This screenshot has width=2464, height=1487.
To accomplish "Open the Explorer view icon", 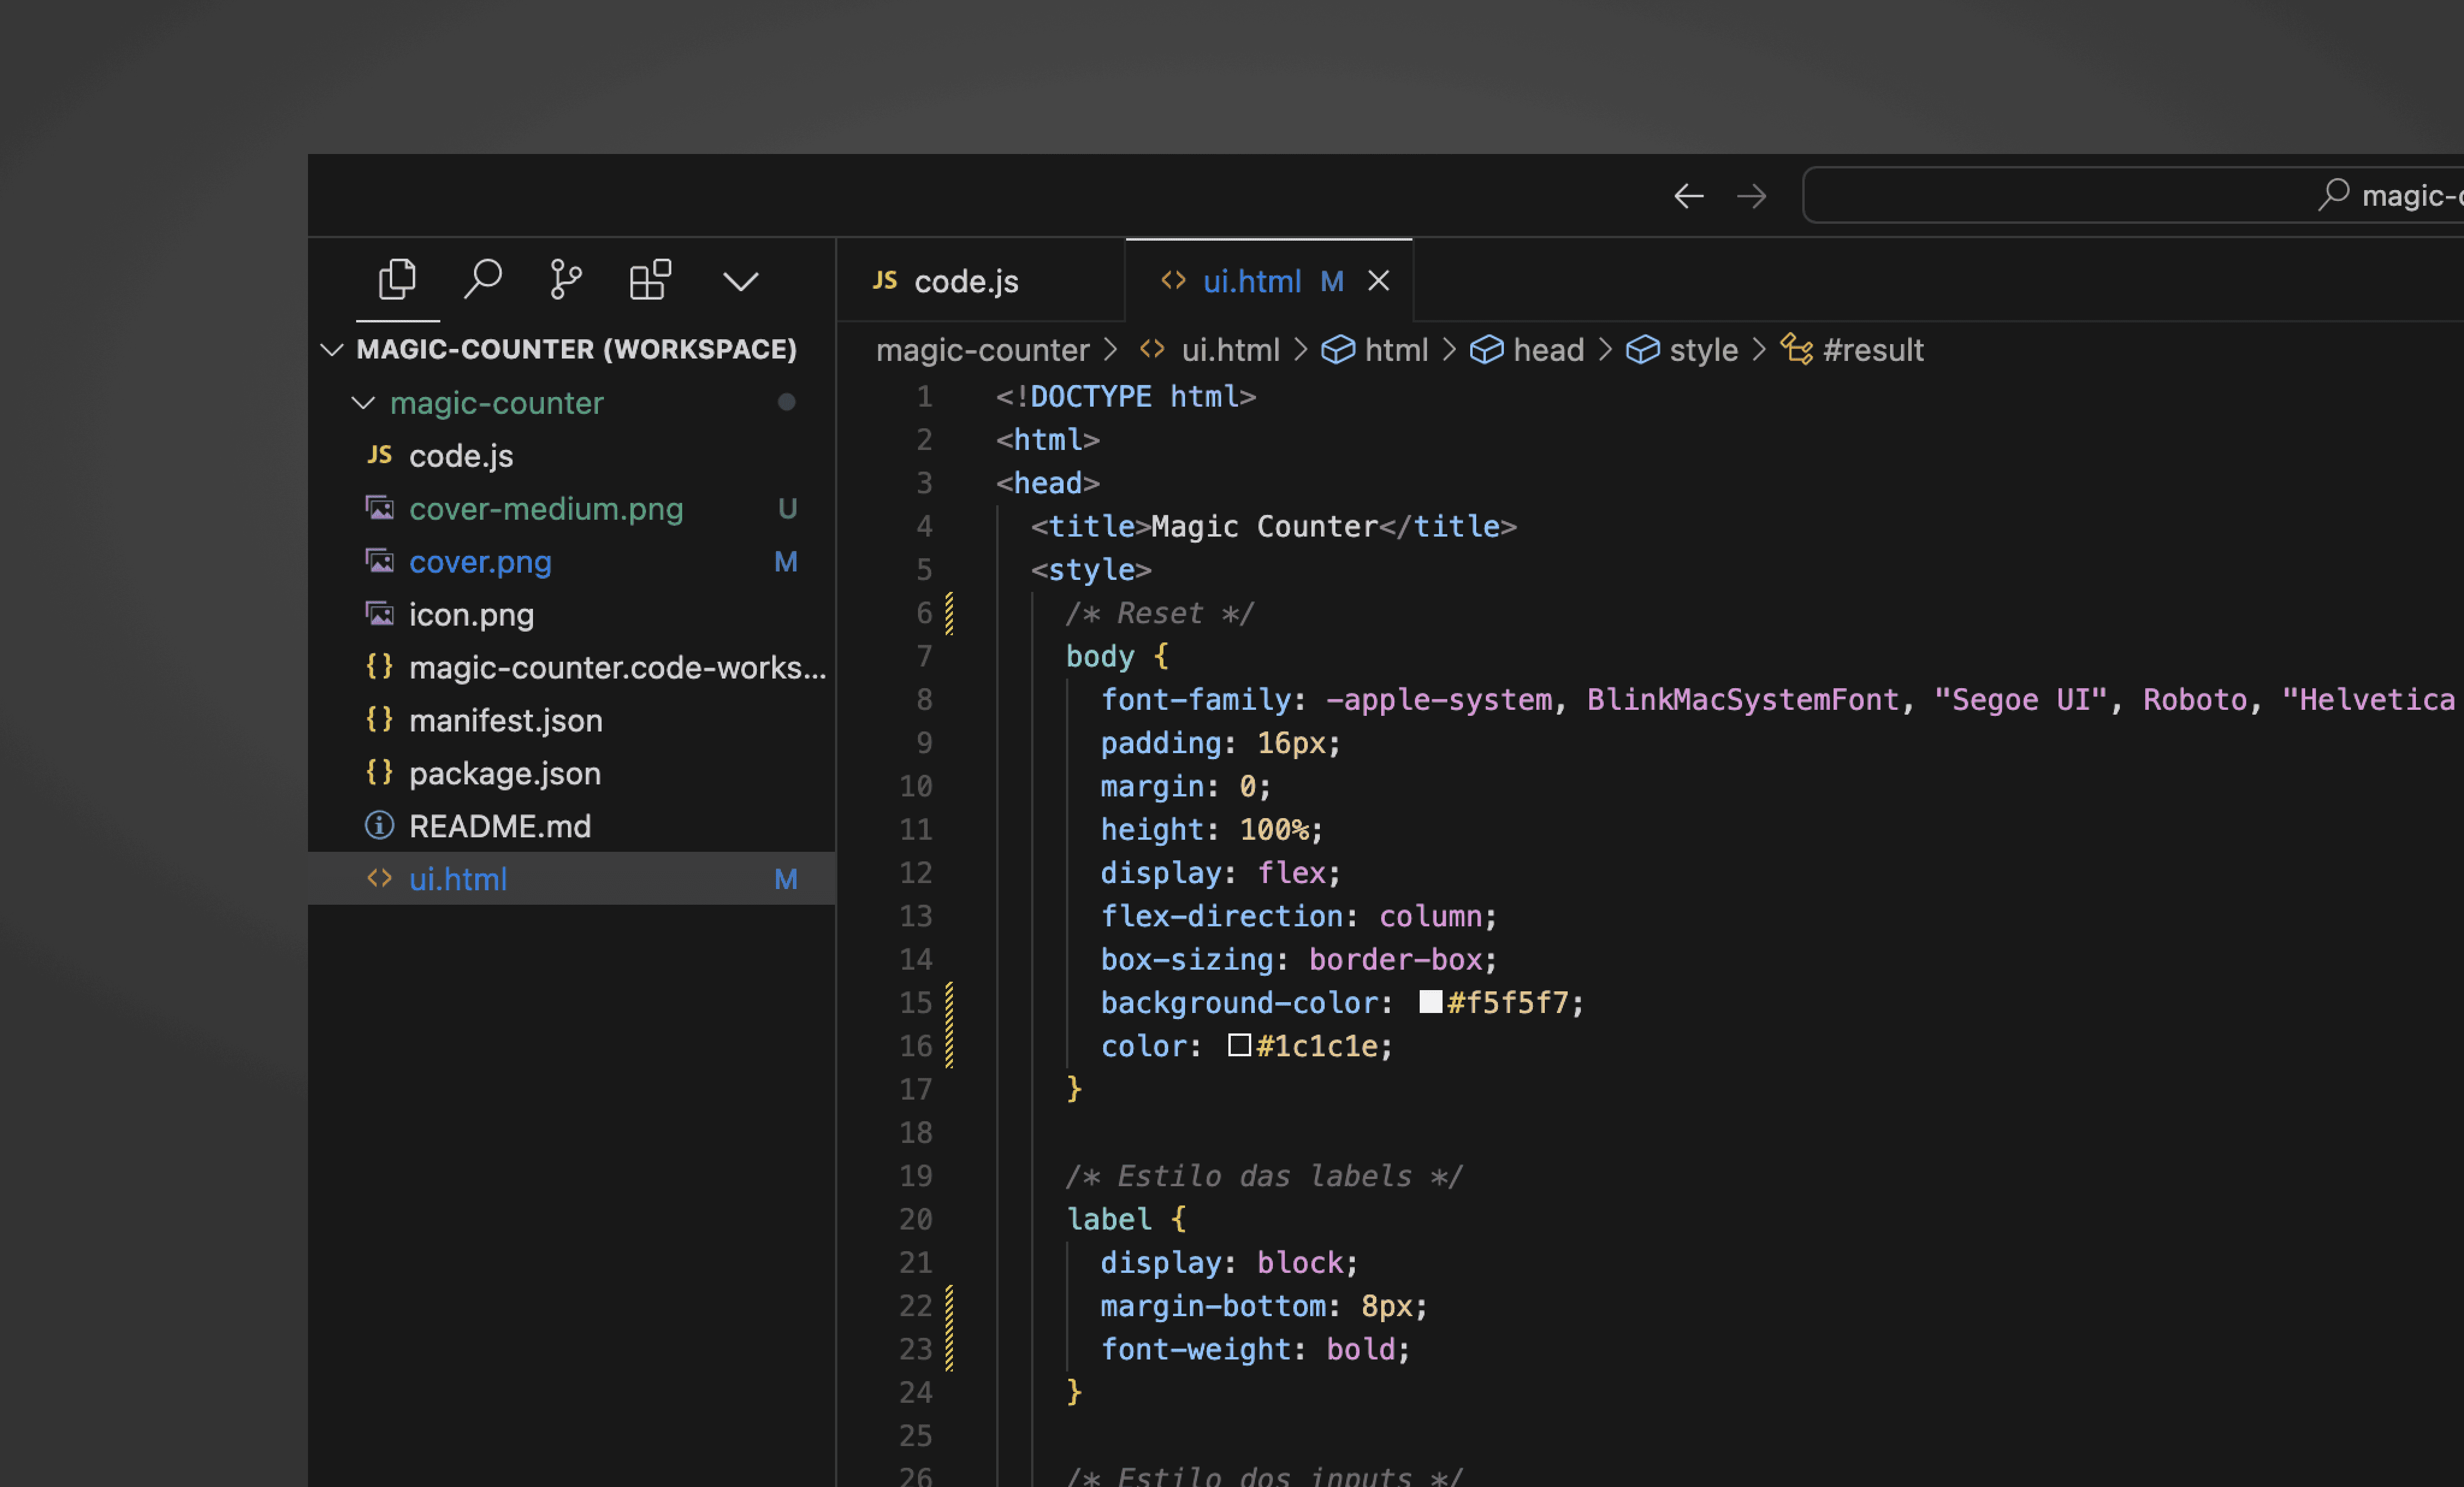I will point(397,280).
